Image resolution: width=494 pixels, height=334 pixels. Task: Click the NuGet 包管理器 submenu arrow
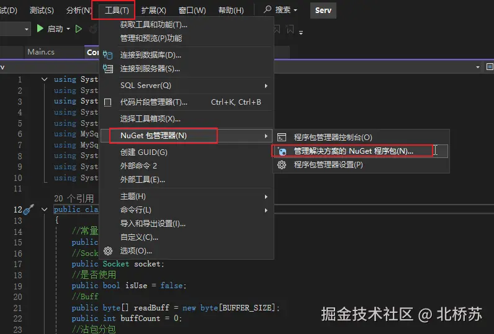[266, 136]
